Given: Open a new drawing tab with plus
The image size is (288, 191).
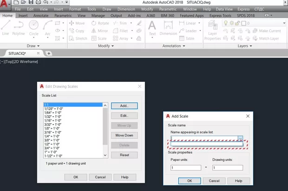Looking at the screenshot, I should [49, 53].
